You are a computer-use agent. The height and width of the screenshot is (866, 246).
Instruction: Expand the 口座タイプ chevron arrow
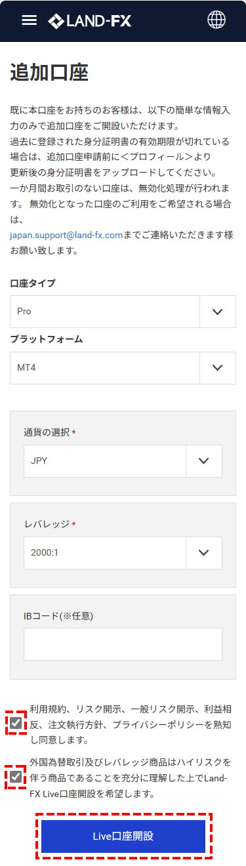(x=218, y=311)
